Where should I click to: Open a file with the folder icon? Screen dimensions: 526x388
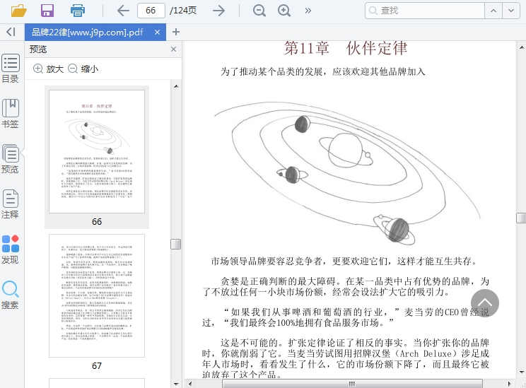pyautogui.click(x=19, y=11)
